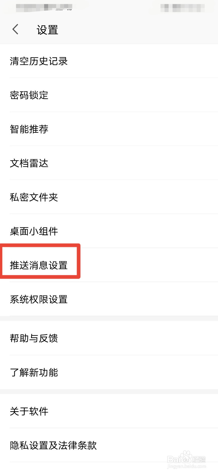Open 关于软件 page

coord(109,411)
